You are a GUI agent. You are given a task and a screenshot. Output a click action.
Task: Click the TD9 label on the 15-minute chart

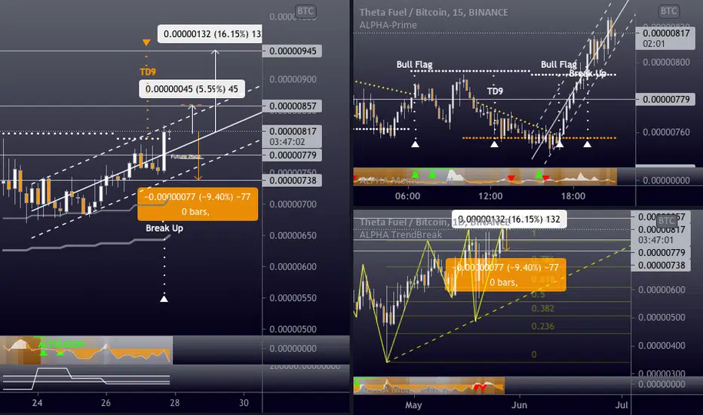495,91
